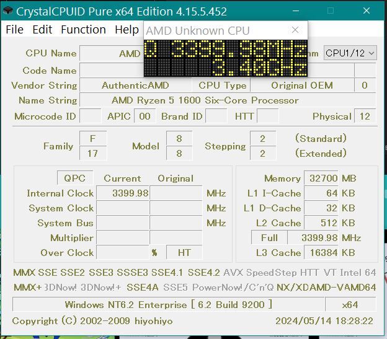Click the Internal Clock current value 3399.98
Image resolution: width=387 pixels, height=339 pixels.
click(x=123, y=193)
